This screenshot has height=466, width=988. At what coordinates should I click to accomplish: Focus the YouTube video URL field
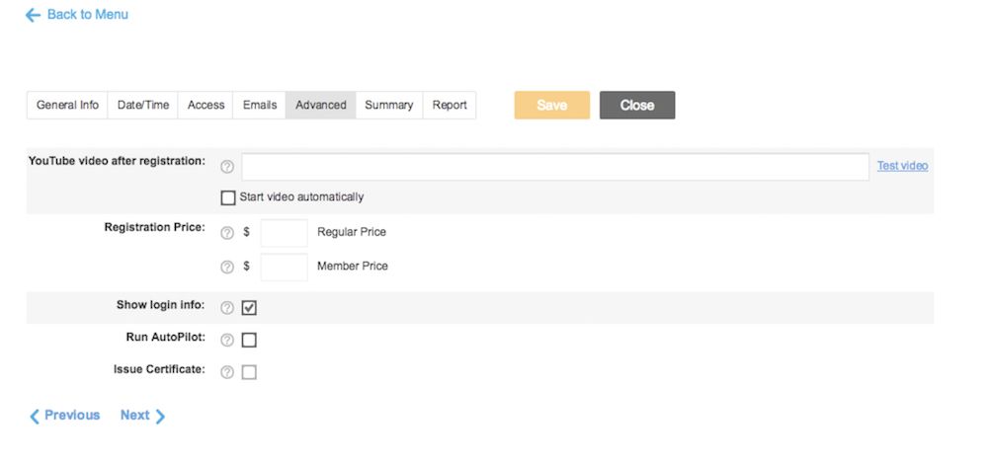tap(555, 167)
